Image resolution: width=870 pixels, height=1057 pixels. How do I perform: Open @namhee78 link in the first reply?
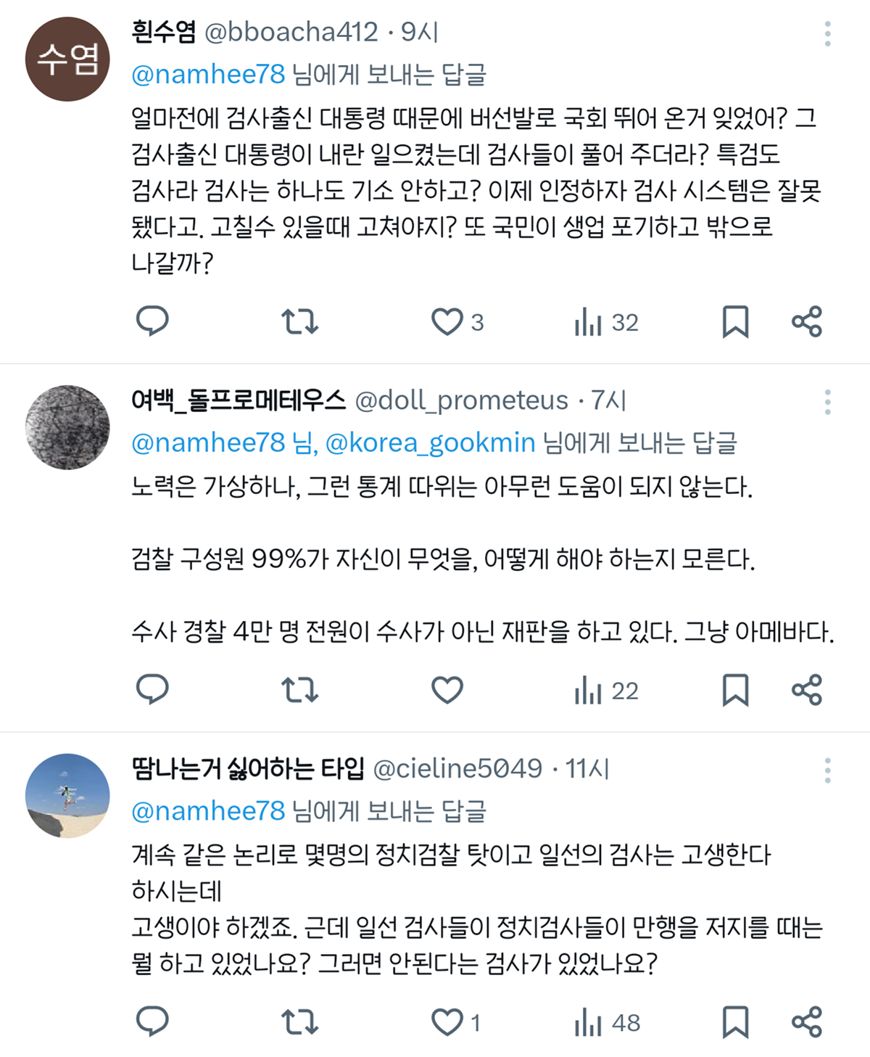coord(208,74)
